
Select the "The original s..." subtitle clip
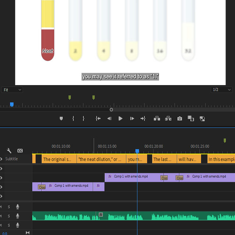coord(59,159)
